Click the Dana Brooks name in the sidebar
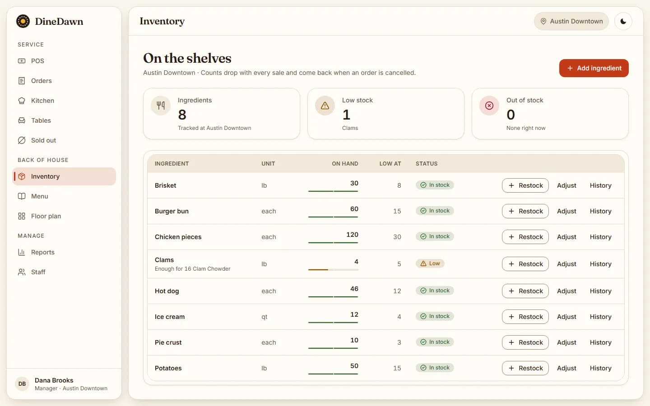Viewport: 650px width, 406px height. click(x=54, y=380)
